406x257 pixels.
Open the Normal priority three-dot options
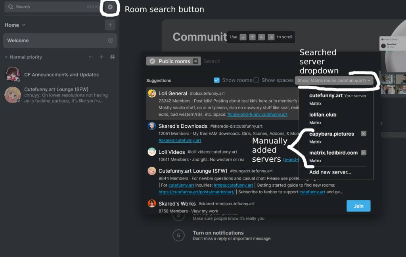coord(91,57)
